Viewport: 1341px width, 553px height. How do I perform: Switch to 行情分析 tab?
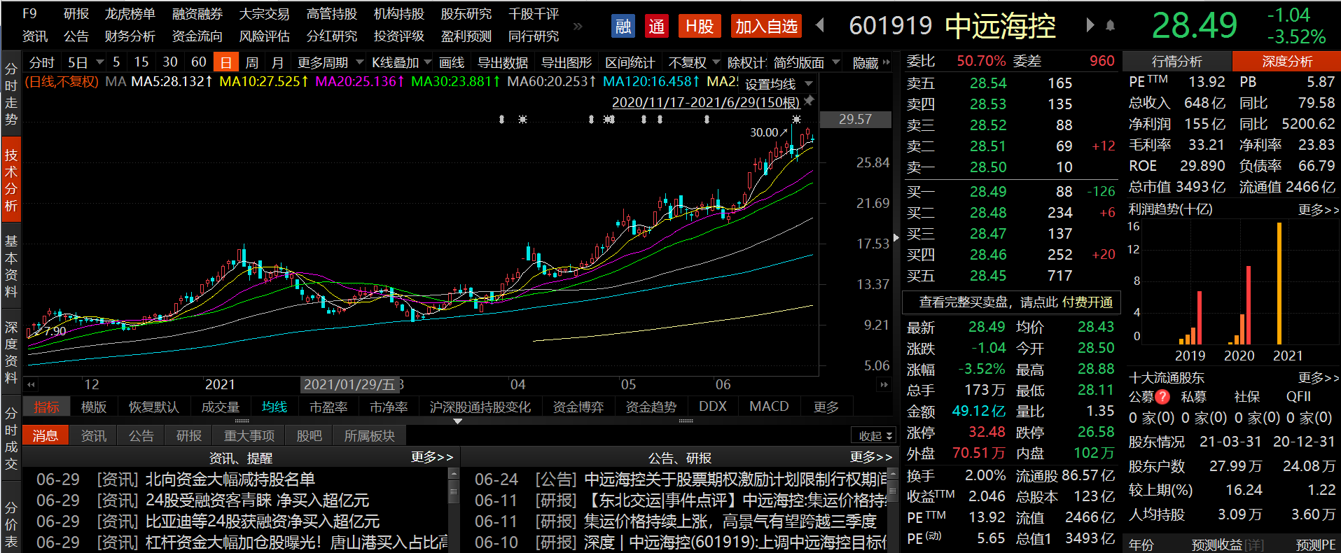1177,62
